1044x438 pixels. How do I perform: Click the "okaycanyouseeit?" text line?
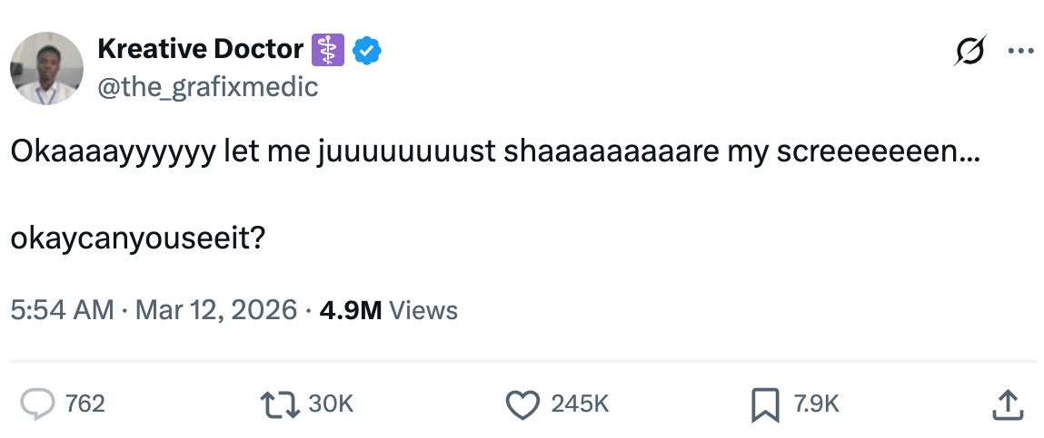pos(138,238)
